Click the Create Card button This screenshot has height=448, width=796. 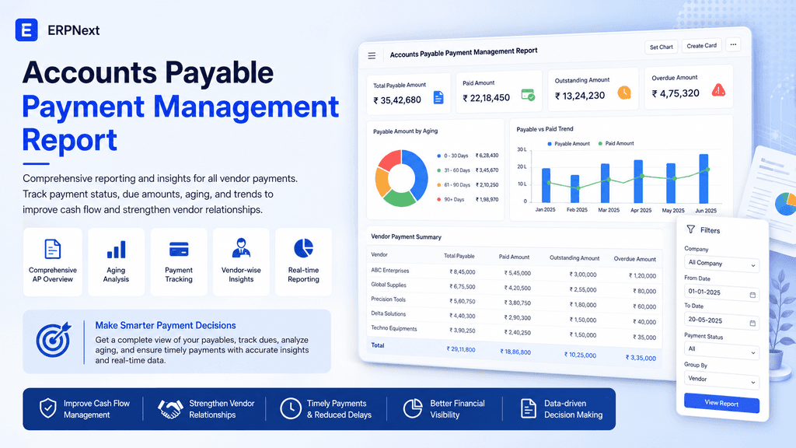pyautogui.click(x=702, y=46)
